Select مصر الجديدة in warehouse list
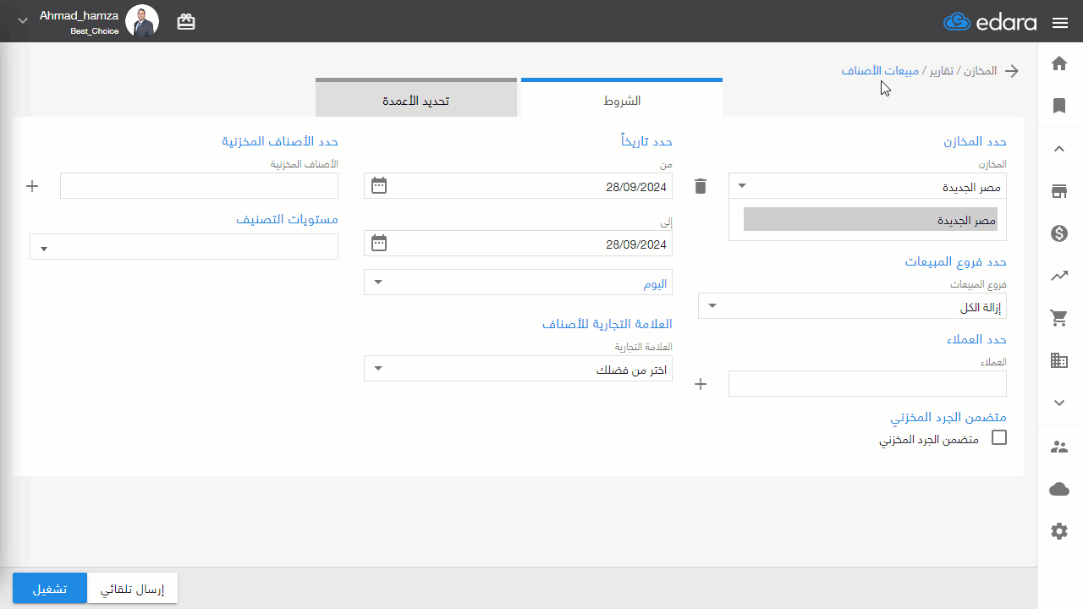This screenshot has height=609, width=1083. coord(871,219)
